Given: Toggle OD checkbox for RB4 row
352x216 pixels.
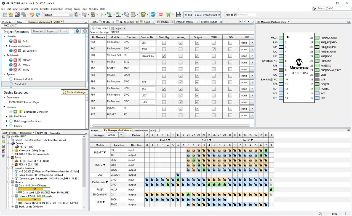Looking at the screenshot, I should [x=230, y=82].
